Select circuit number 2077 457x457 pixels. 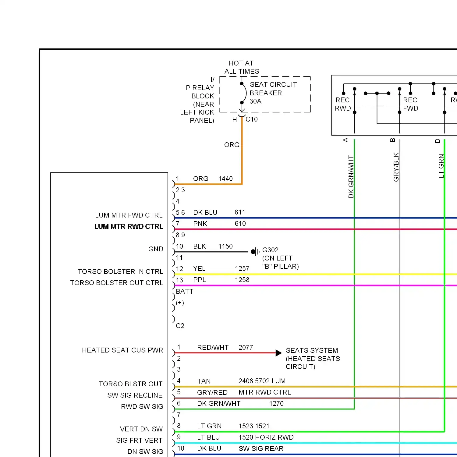pos(246,348)
